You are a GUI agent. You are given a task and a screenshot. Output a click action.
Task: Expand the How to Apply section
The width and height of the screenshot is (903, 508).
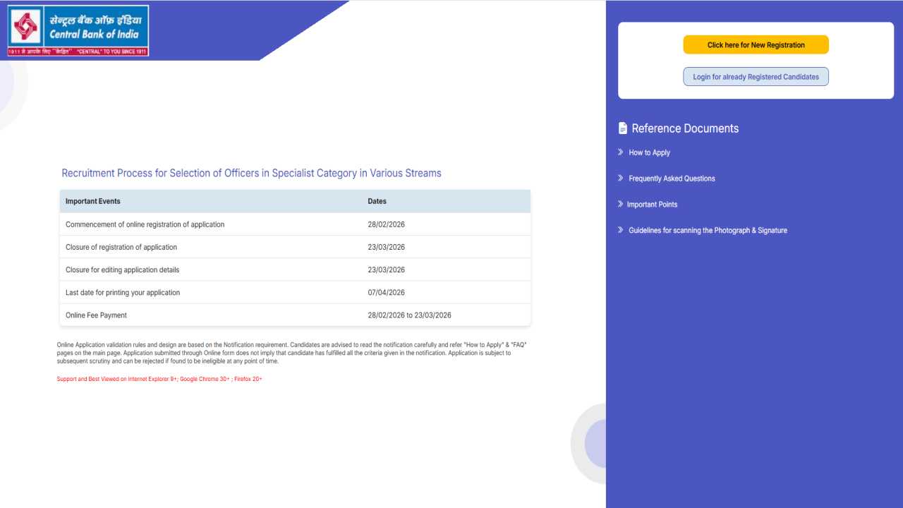click(648, 152)
